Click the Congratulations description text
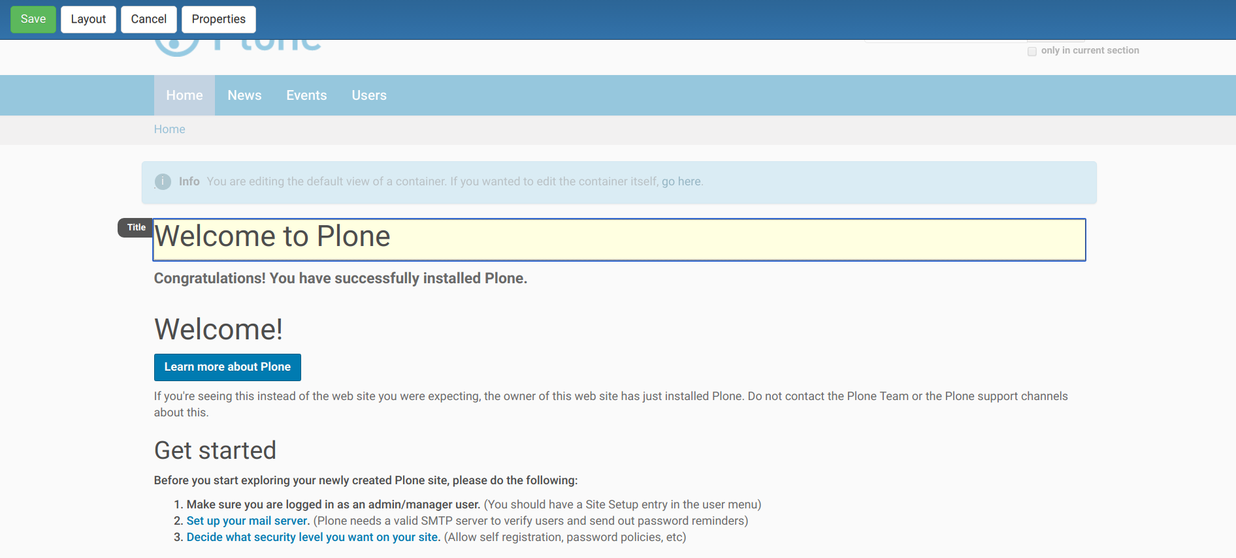 [x=340, y=278]
